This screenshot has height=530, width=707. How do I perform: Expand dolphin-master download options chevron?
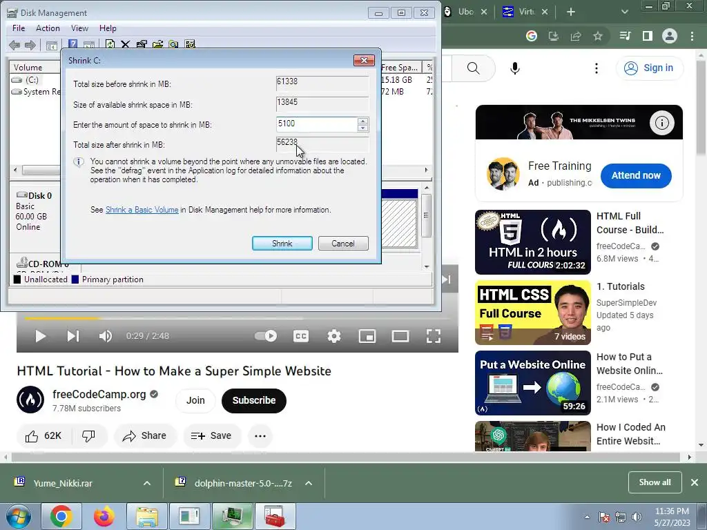coord(309,483)
